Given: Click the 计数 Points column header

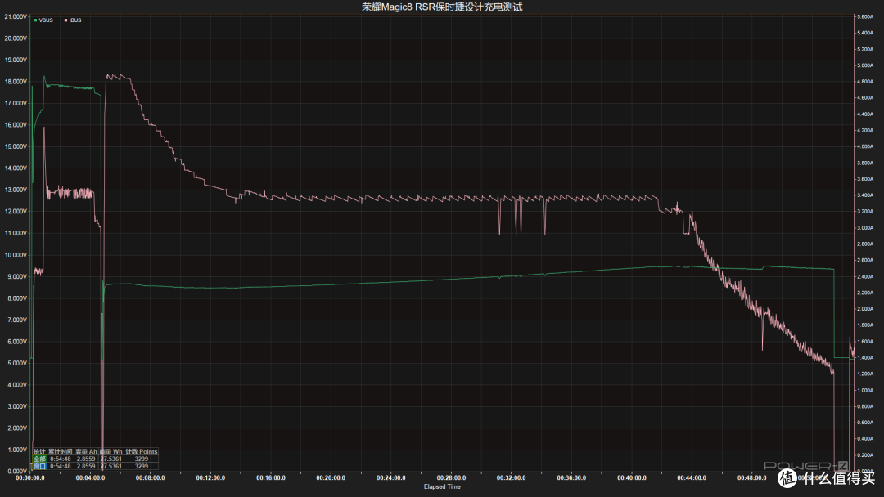Looking at the screenshot, I should pos(142,451).
